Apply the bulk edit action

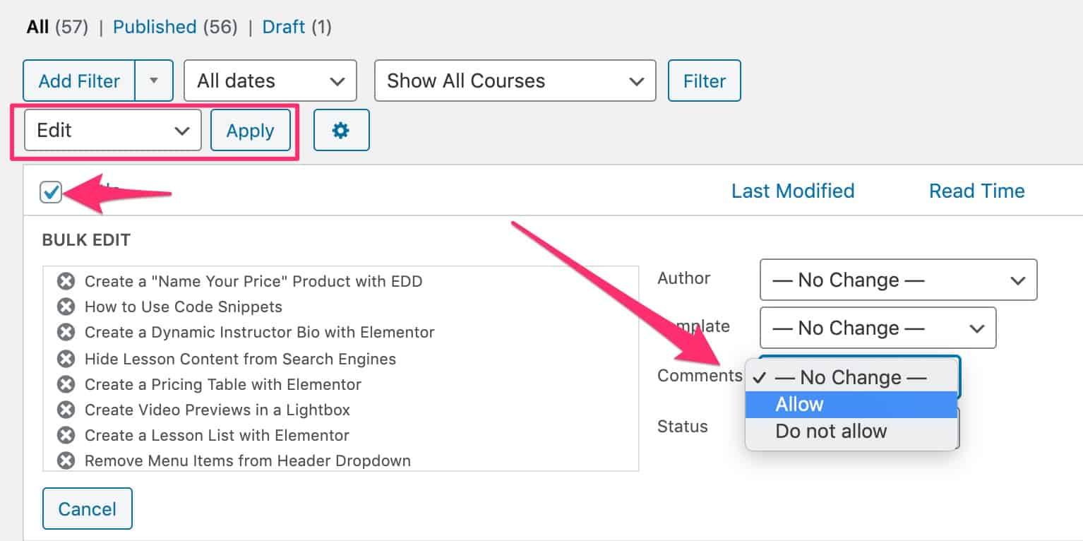tap(251, 130)
